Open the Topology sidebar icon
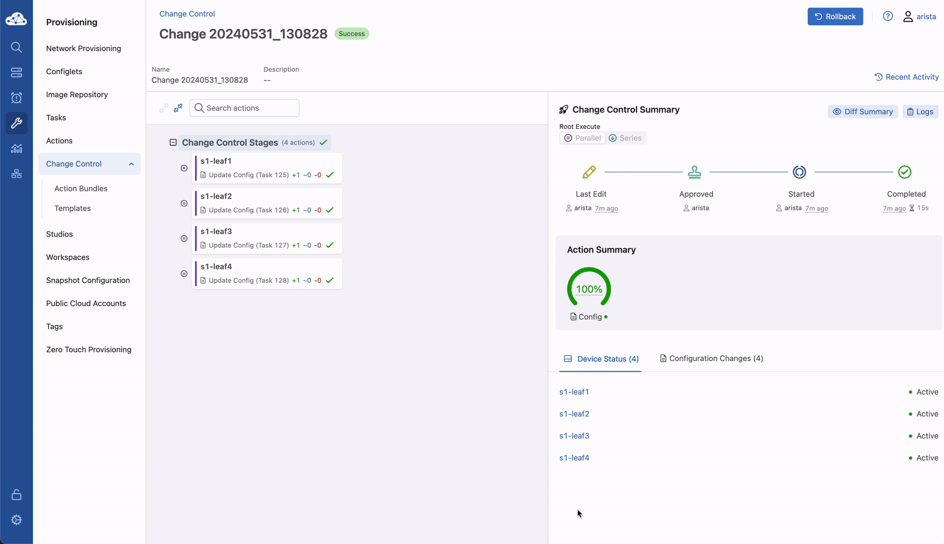 tap(17, 174)
